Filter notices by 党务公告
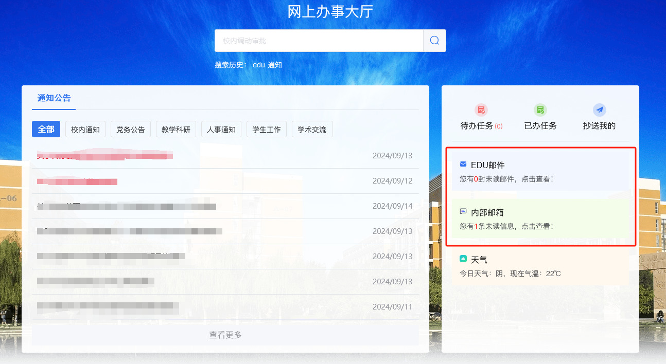Image resolution: width=666 pixels, height=364 pixels. [131, 130]
